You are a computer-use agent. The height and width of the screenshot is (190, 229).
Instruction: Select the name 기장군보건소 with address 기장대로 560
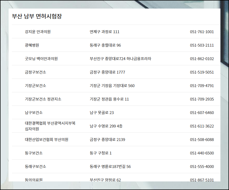tap(36, 86)
